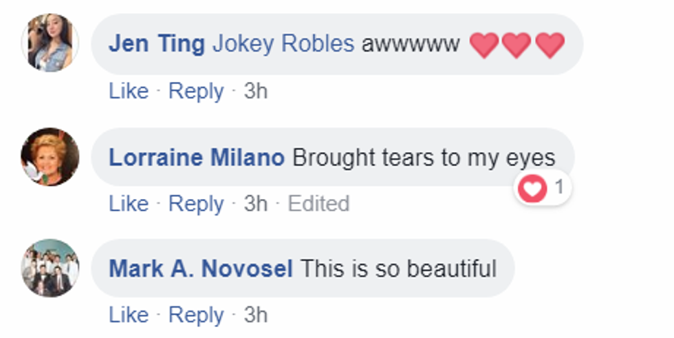Reply to Jen Ting's comment
The image size is (674, 338).
(196, 91)
